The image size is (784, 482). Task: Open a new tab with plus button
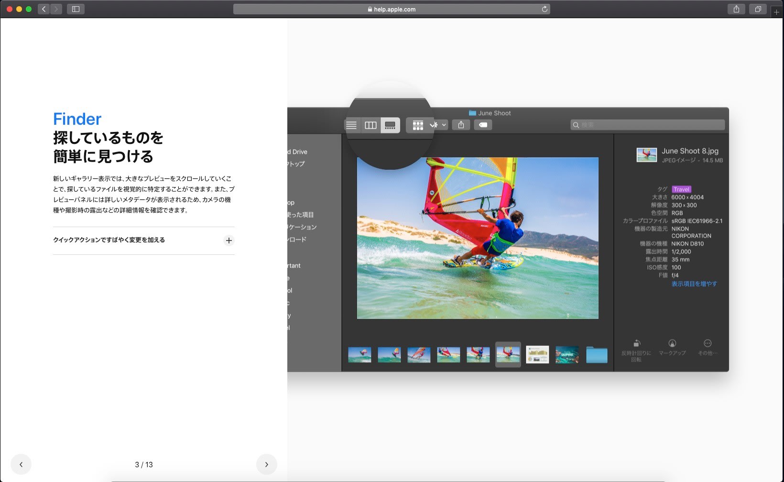[x=776, y=12]
